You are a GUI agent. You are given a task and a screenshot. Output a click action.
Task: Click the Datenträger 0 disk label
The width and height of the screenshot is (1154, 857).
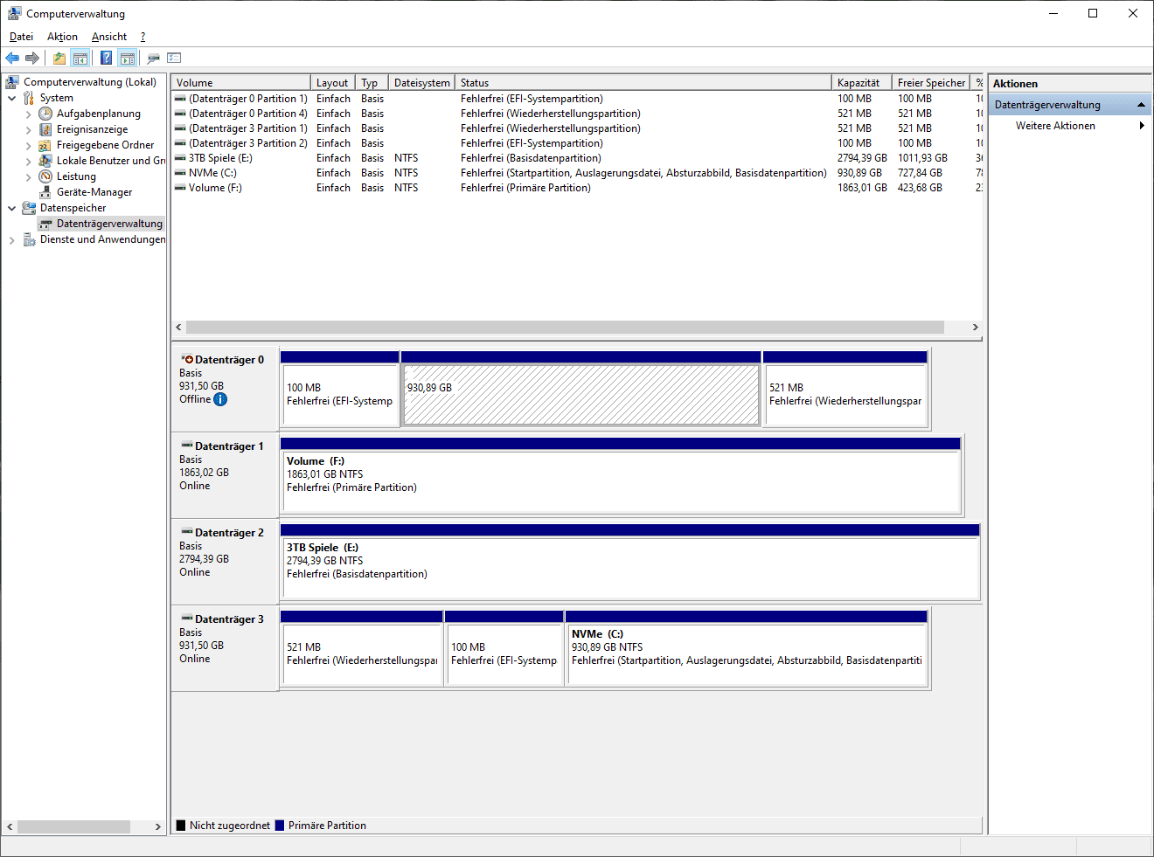226,387
